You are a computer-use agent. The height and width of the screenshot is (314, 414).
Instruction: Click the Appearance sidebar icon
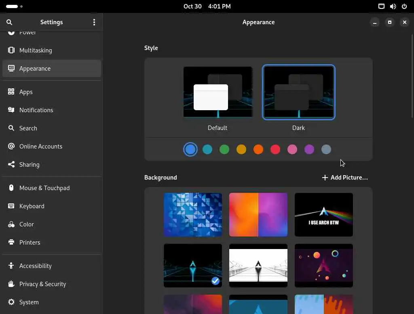click(x=11, y=68)
